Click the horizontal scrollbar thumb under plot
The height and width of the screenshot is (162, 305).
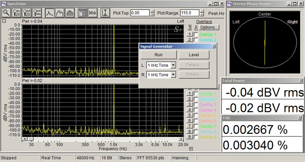pos(31,139)
